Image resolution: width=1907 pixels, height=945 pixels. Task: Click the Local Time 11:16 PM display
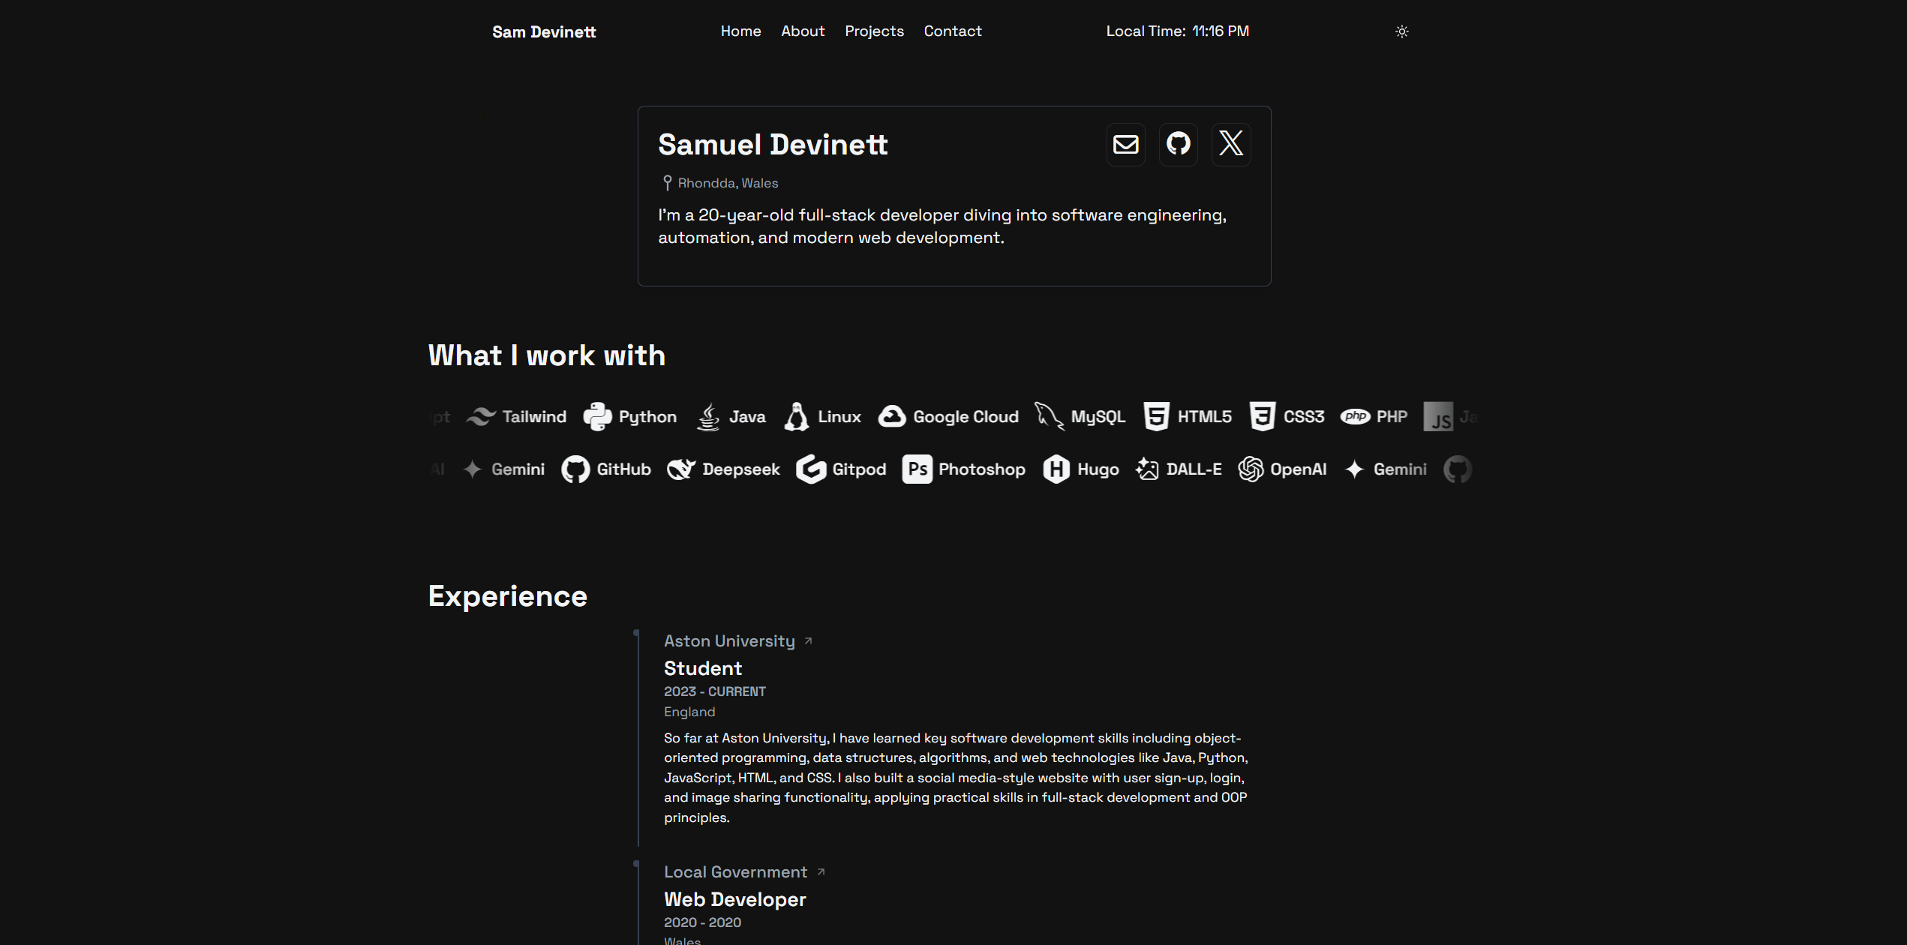pos(1177,31)
